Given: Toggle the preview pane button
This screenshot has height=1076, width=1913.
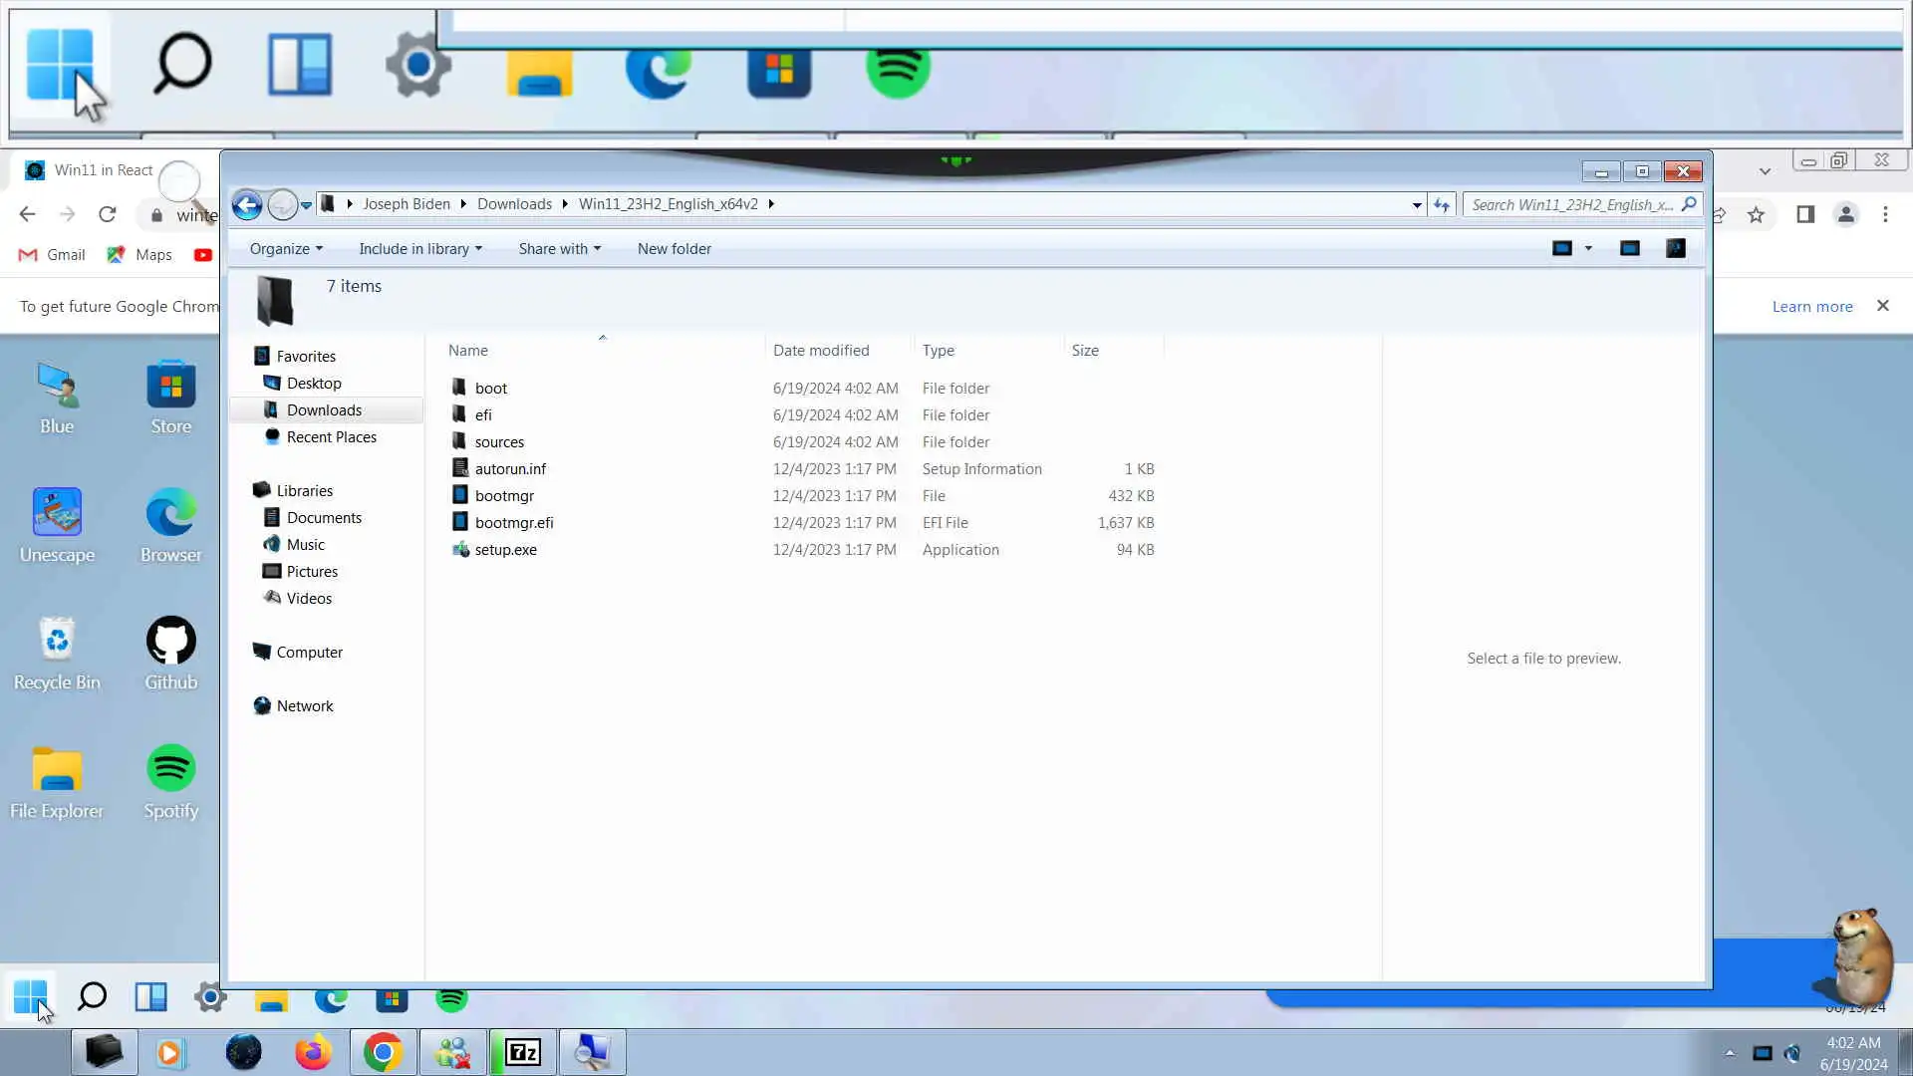Looking at the screenshot, I should coord(1629,249).
